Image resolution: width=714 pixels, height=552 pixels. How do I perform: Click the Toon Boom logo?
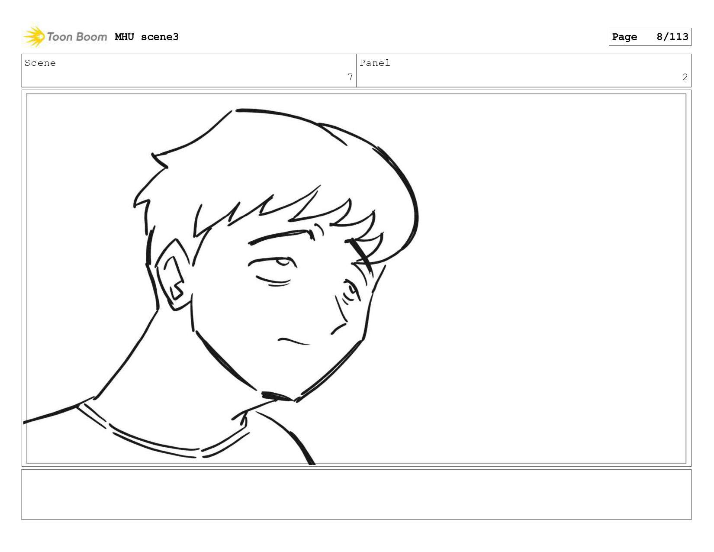click(x=65, y=37)
